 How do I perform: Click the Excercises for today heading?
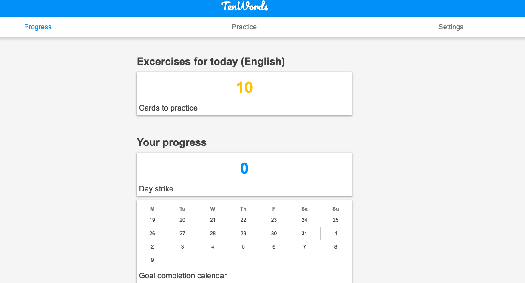coord(211,62)
